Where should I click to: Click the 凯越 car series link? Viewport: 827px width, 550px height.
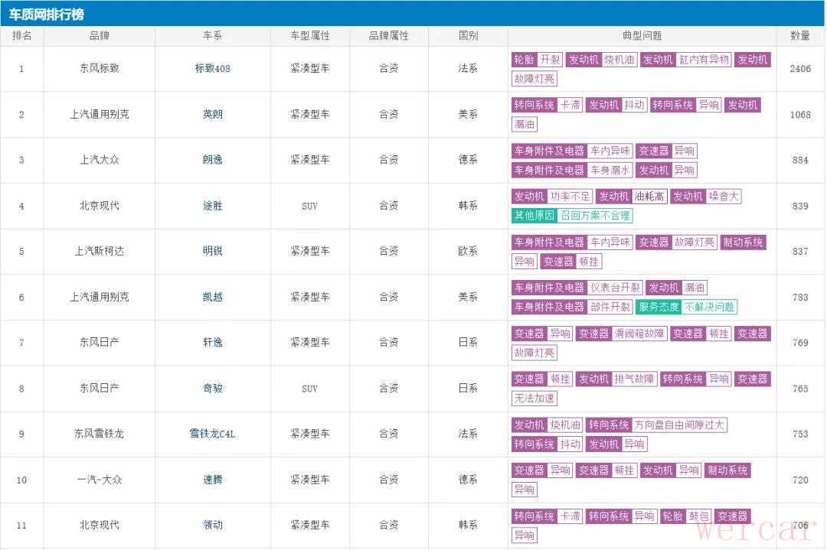[212, 297]
